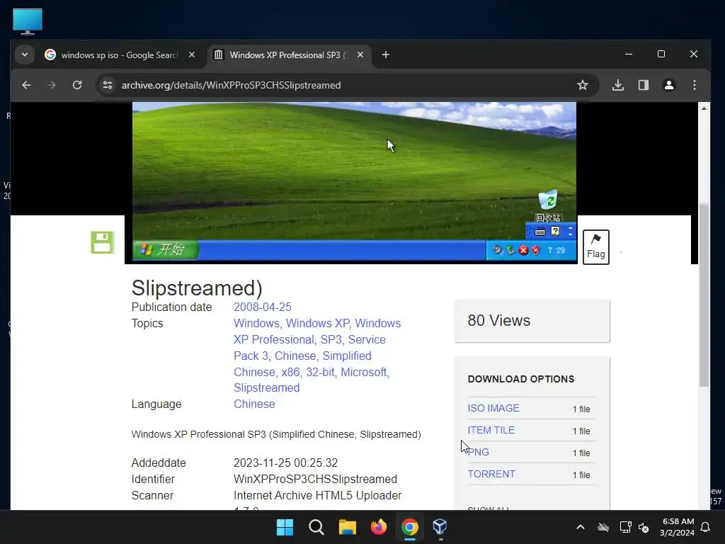Bookmark this page with the star icon
The width and height of the screenshot is (725, 544).
pyautogui.click(x=583, y=85)
